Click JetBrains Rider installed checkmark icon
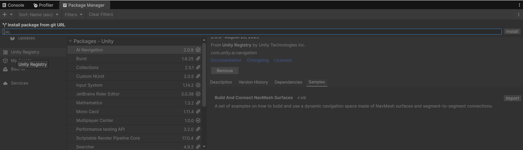Viewport: 523px width, 150px height. point(198,94)
